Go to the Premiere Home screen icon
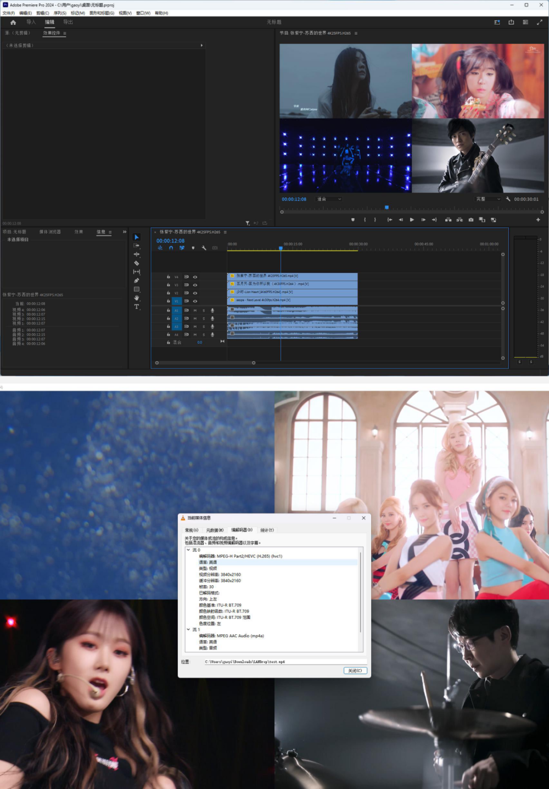 coord(13,23)
